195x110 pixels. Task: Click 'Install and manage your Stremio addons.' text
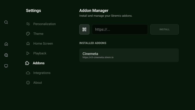tap(106, 16)
